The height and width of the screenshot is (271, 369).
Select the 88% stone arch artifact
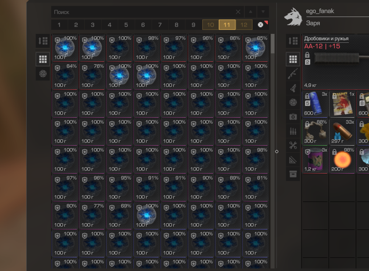pyautogui.click(x=315, y=132)
